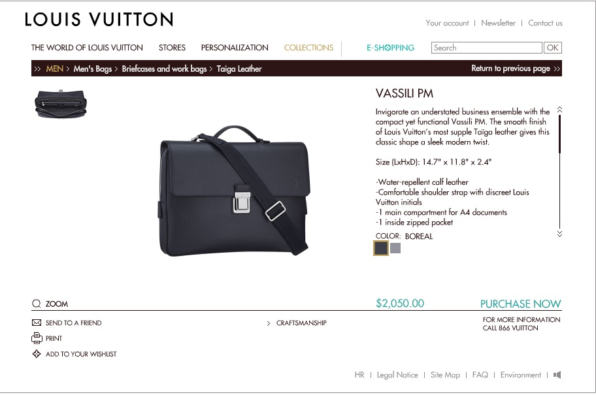Open Men's Bags breadcrumb level

point(92,69)
